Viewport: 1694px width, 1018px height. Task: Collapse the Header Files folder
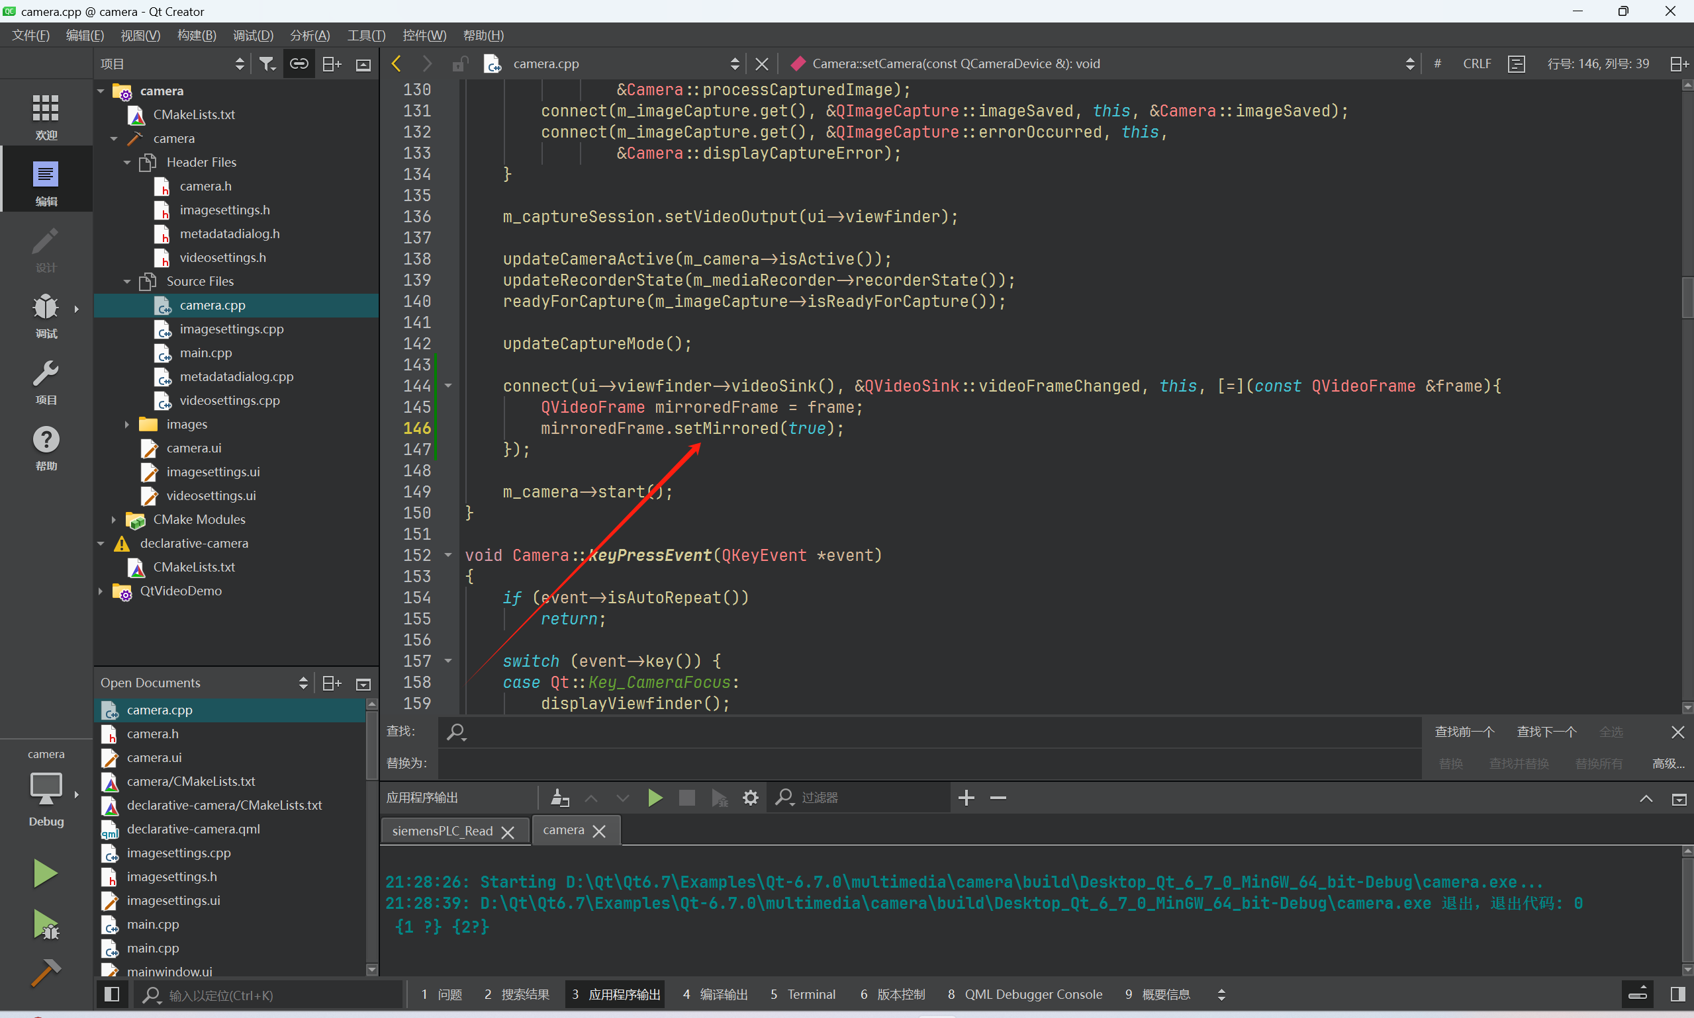[x=126, y=162]
